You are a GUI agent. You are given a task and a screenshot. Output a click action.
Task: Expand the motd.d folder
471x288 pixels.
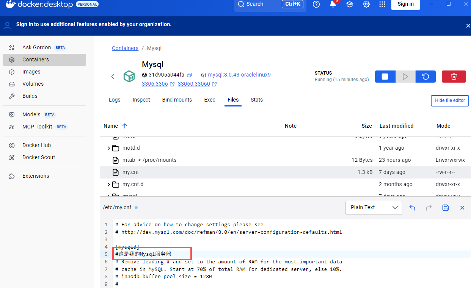108,148
